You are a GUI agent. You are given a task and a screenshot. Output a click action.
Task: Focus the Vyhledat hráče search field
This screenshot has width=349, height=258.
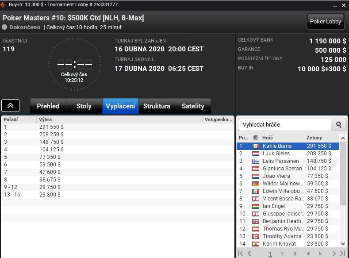(284, 125)
